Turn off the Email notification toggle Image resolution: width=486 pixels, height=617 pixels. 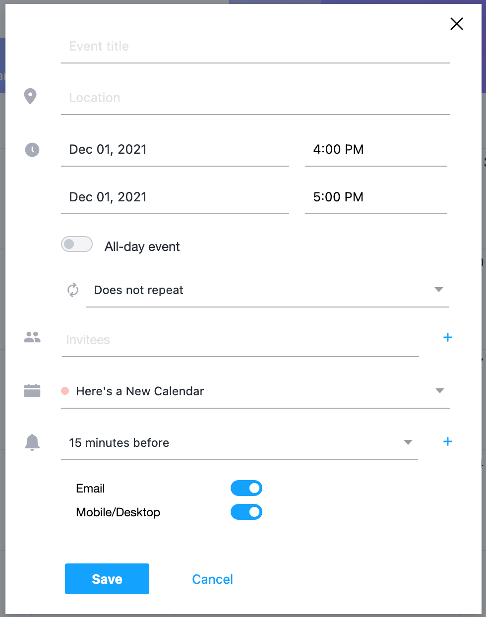click(x=246, y=488)
